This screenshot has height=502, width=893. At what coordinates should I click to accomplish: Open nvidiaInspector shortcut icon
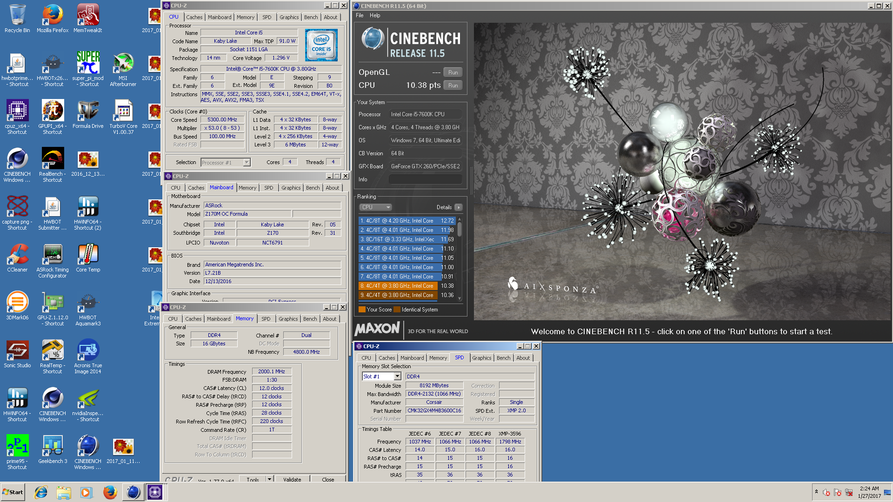click(88, 404)
